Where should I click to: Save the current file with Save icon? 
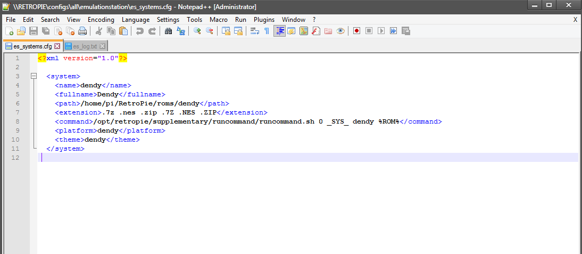click(x=34, y=31)
